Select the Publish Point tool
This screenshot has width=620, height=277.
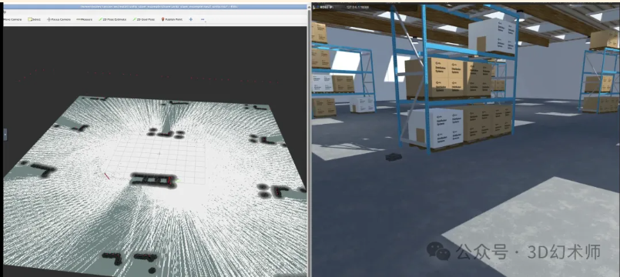pyautogui.click(x=172, y=19)
